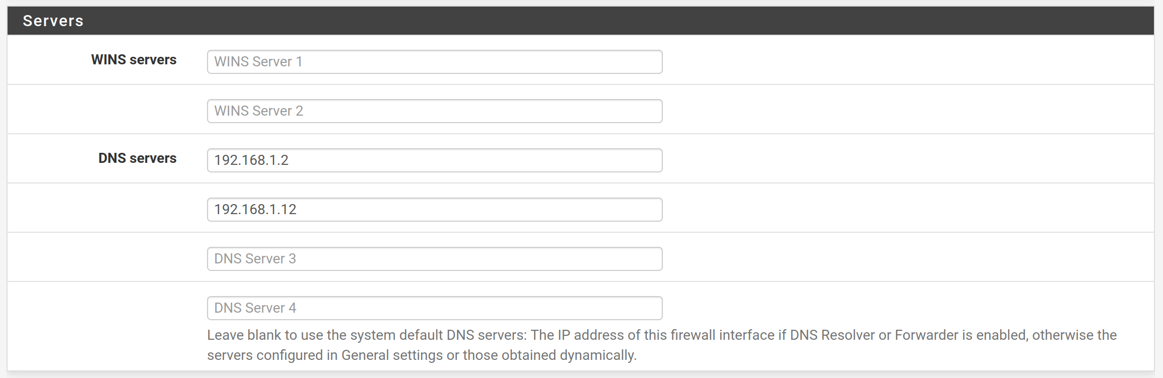Image resolution: width=1163 pixels, height=378 pixels.
Task: Select the DNS Server 4 placeholder box
Action: pyautogui.click(x=434, y=307)
